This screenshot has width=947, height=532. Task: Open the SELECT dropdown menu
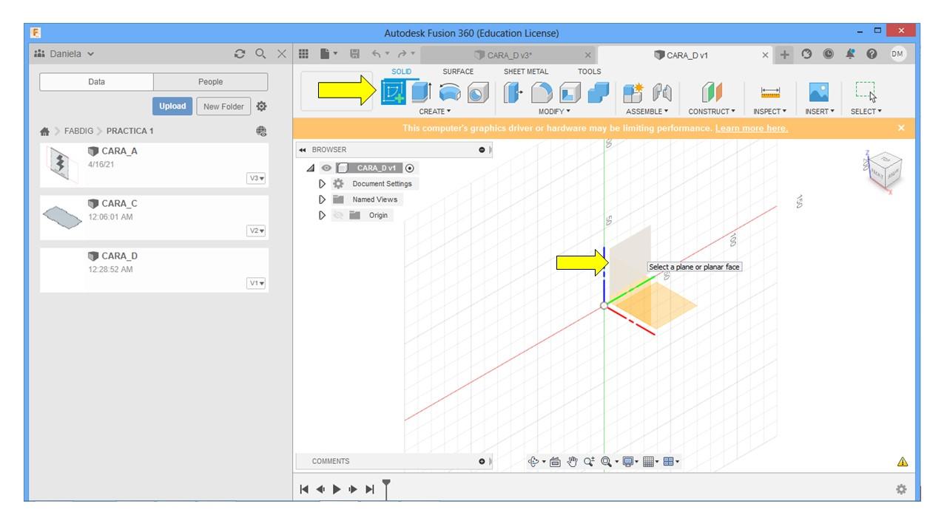click(x=866, y=112)
